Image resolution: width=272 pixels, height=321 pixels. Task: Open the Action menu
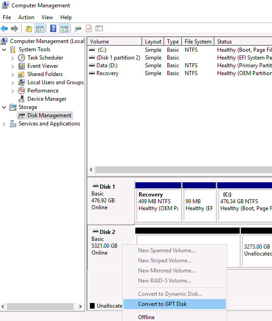pyautogui.click(x=26, y=17)
